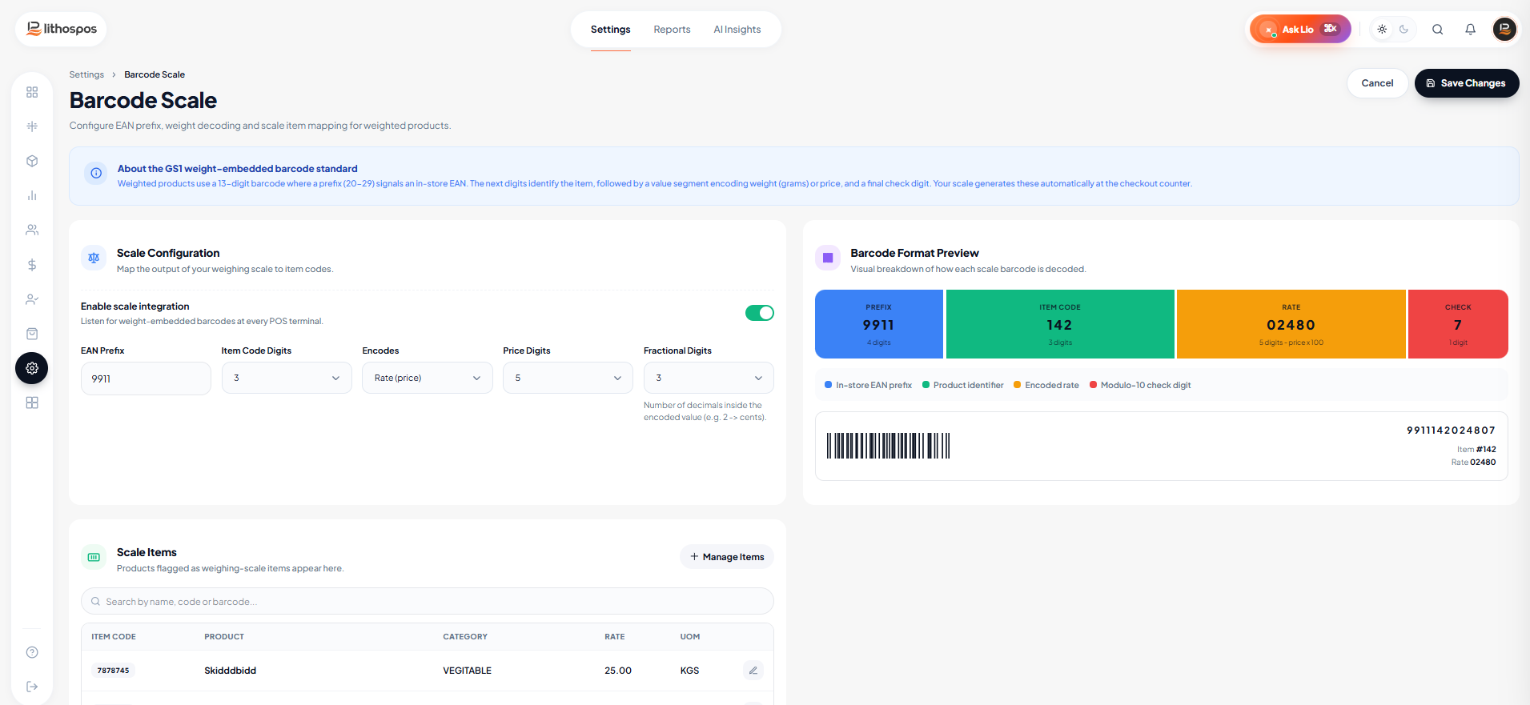Open the bar chart icon in sidebar
This screenshot has width=1530, height=705.
pyautogui.click(x=32, y=195)
